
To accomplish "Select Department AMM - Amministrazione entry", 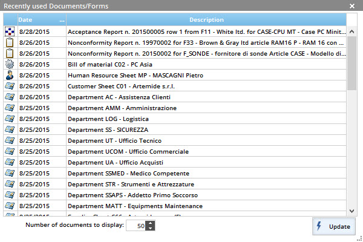I will coord(122,108).
